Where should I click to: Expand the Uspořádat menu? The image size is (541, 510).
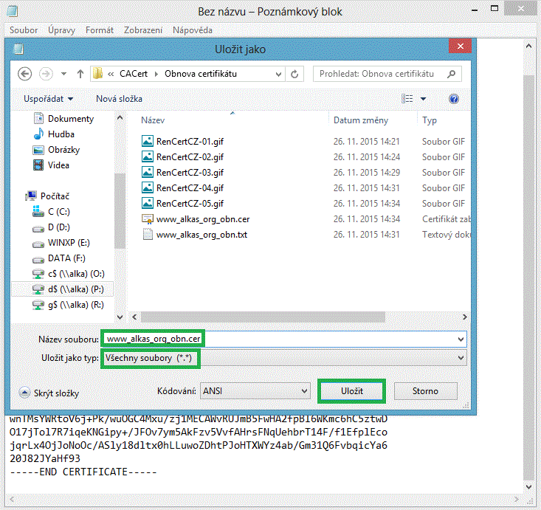[48, 98]
